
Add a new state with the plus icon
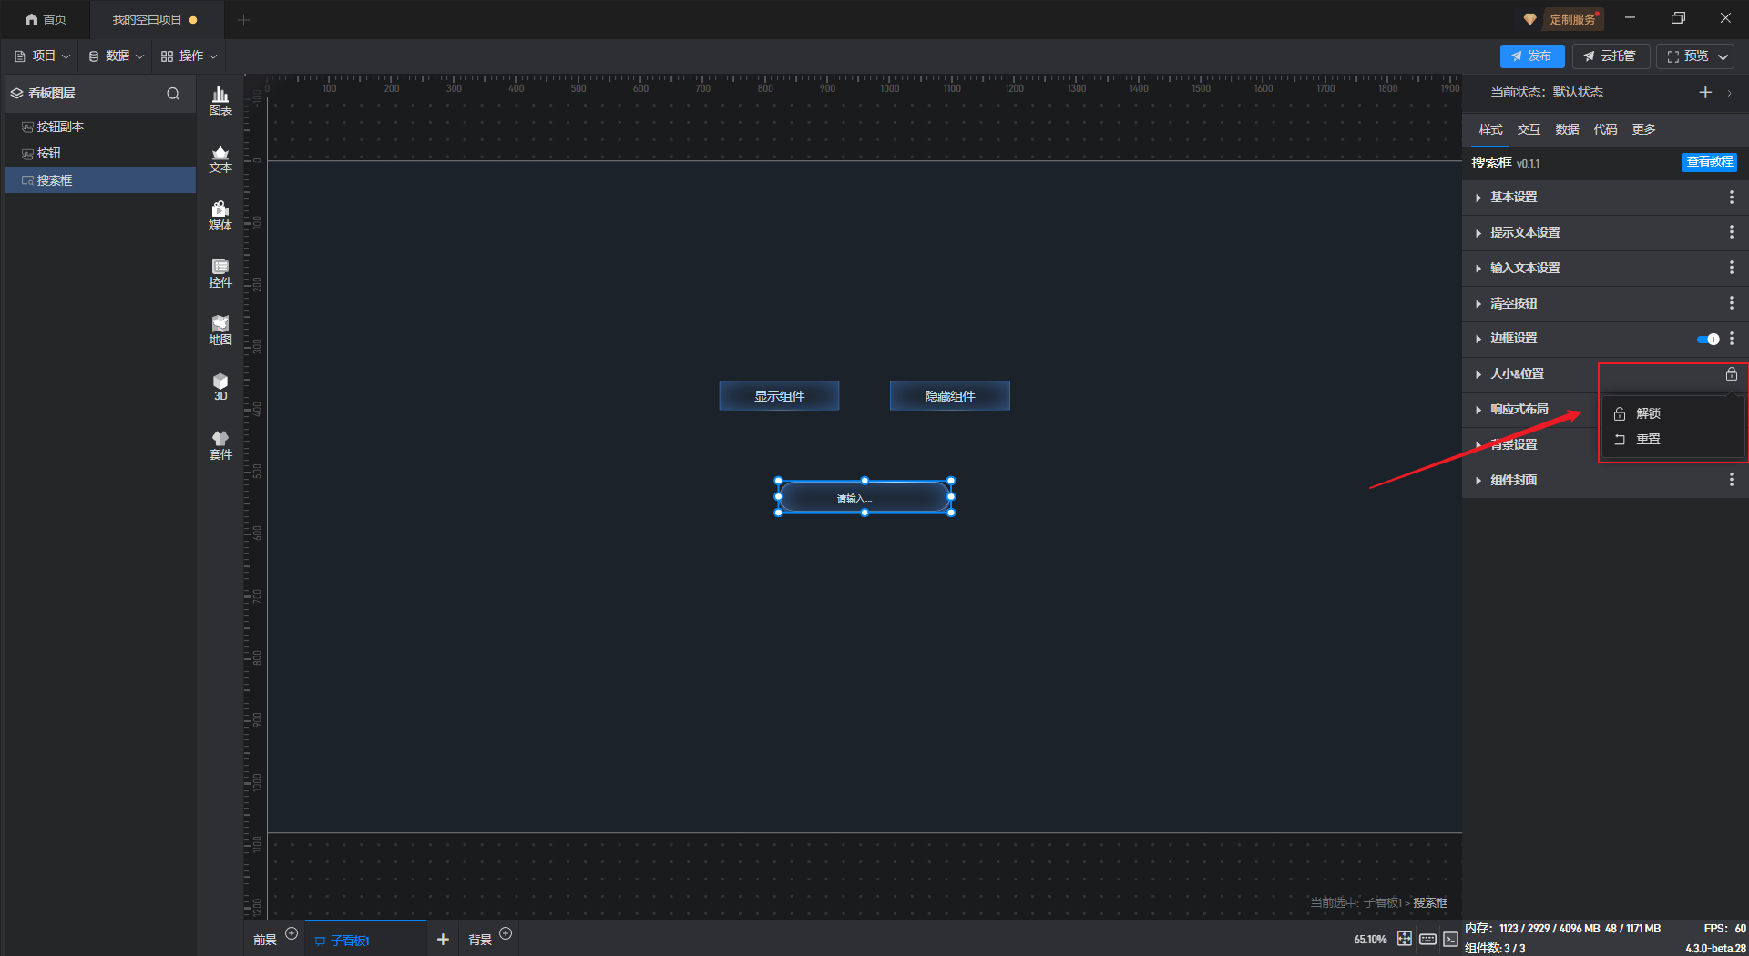tap(1705, 92)
